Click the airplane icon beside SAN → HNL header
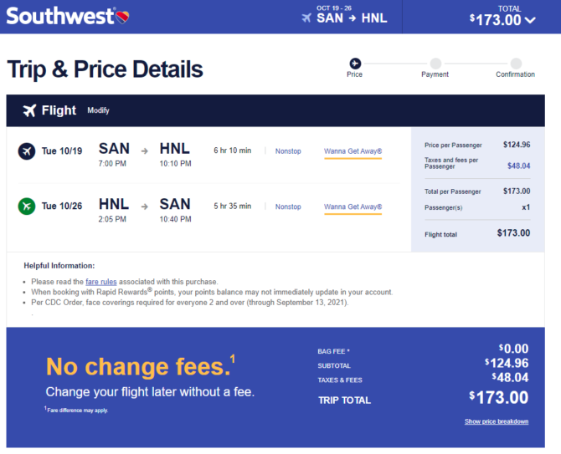Image resolution: width=561 pixels, height=454 pixels. coord(306,18)
